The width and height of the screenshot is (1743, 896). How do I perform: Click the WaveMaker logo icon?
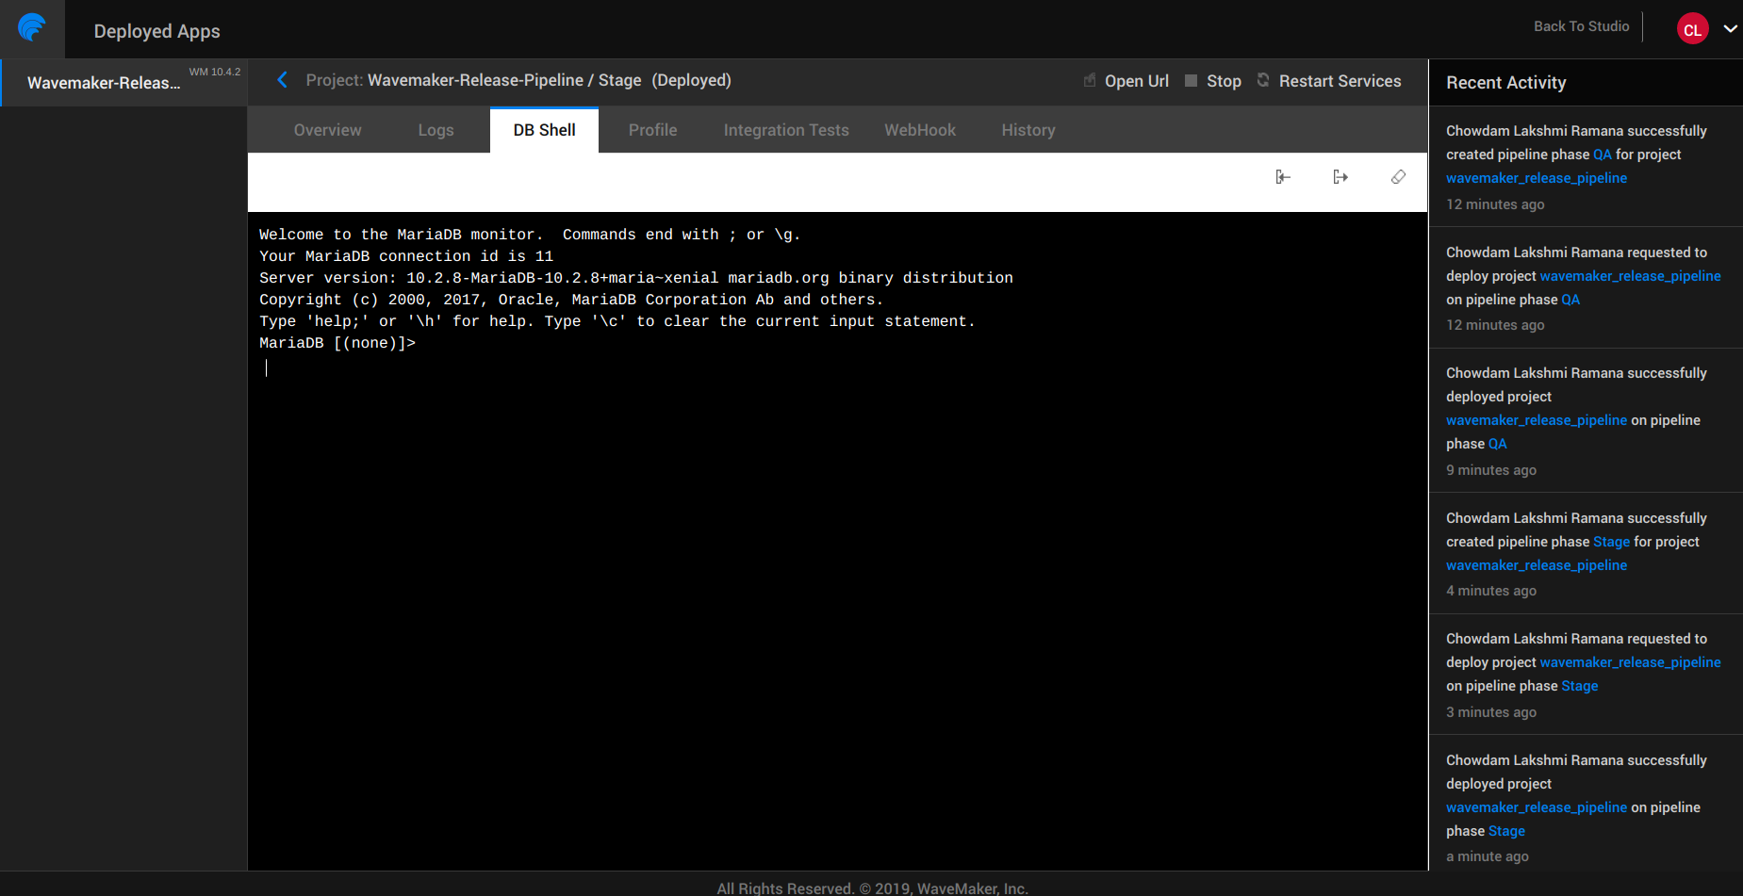(x=32, y=28)
